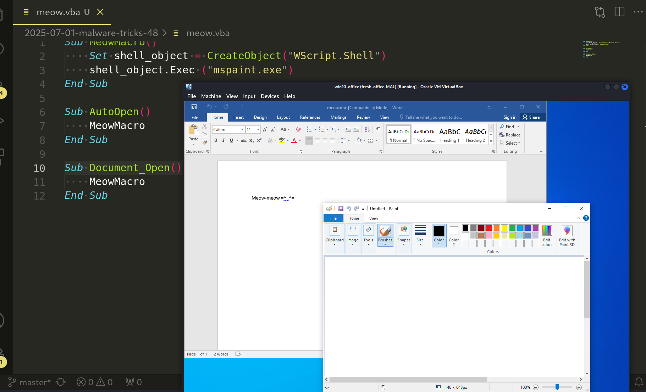Viewport: 646px width, 392px height.
Task: Click the Paint Help question icon
Action: point(586,218)
